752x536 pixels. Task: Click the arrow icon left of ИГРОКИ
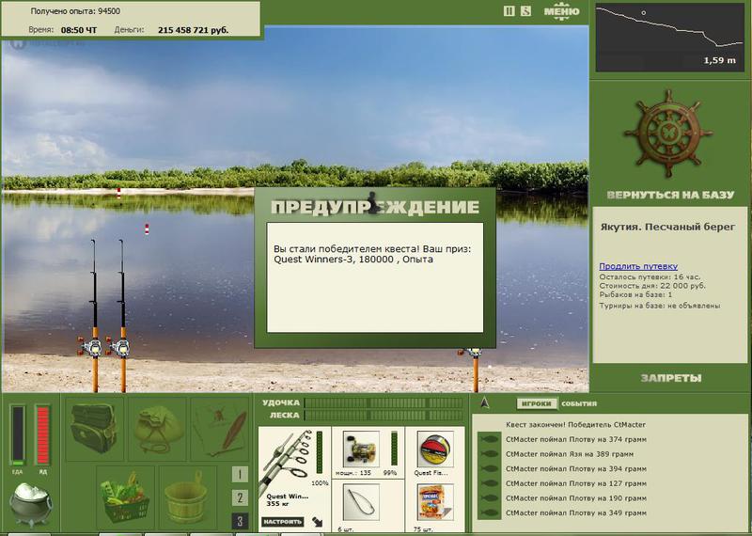point(484,403)
